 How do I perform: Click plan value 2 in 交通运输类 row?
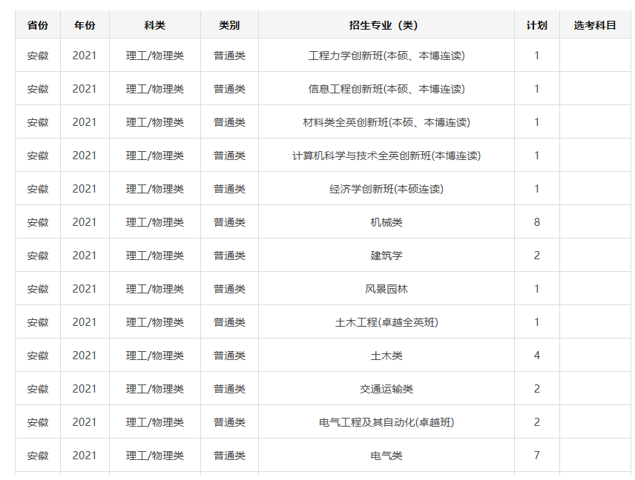tap(536, 389)
